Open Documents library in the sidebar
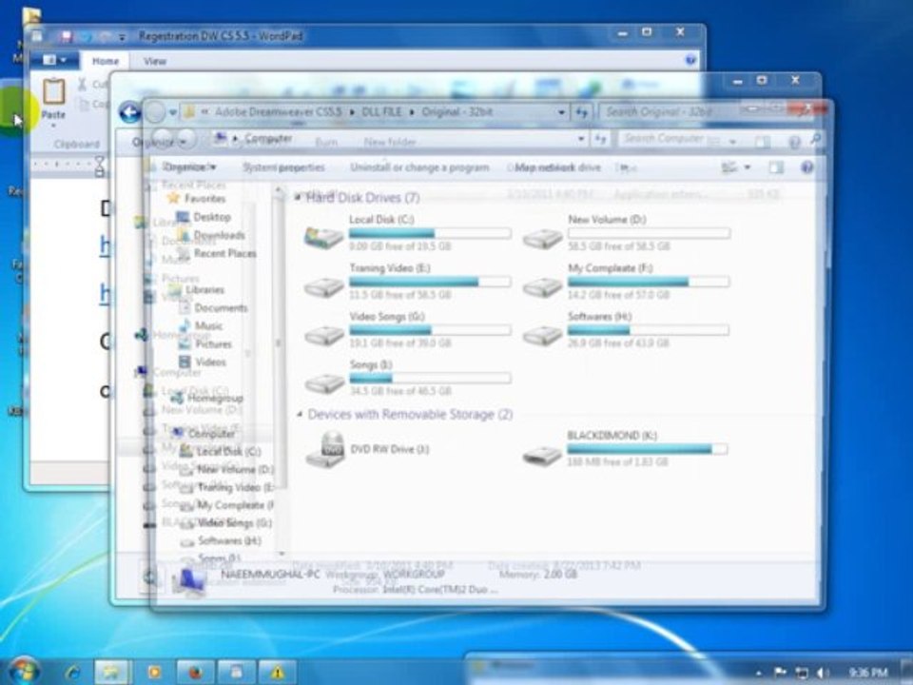913x685 pixels. pyautogui.click(x=221, y=307)
